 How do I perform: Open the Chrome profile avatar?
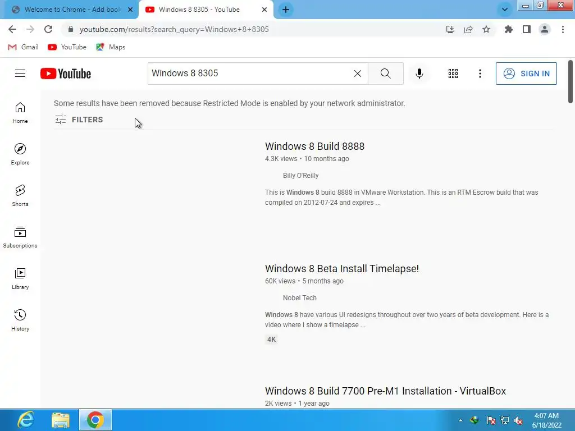[x=545, y=29]
